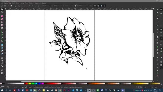The image size is (163, 92).
Task: Toggle current layer visibility in status bar
Action: coord(23,87)
